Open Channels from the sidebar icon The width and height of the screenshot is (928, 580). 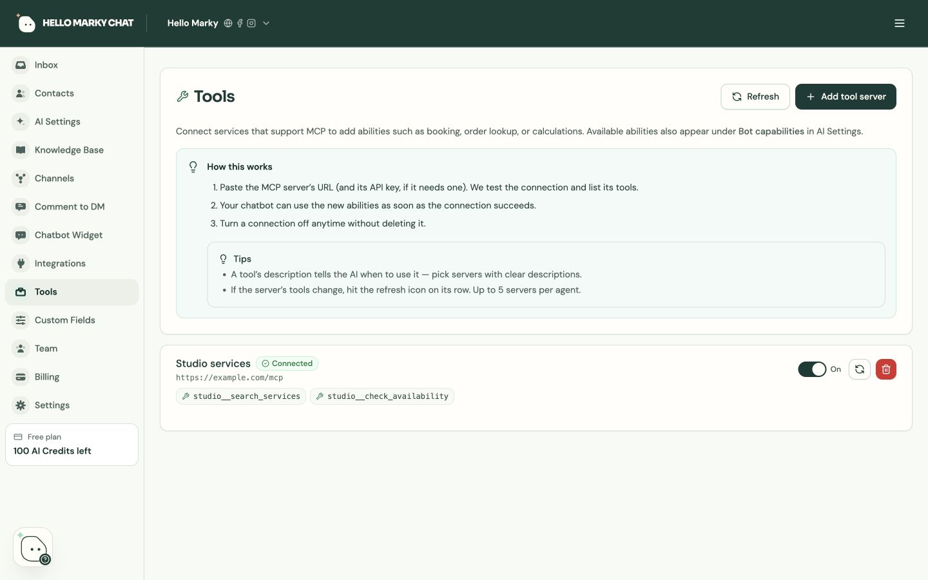point(21,179)
